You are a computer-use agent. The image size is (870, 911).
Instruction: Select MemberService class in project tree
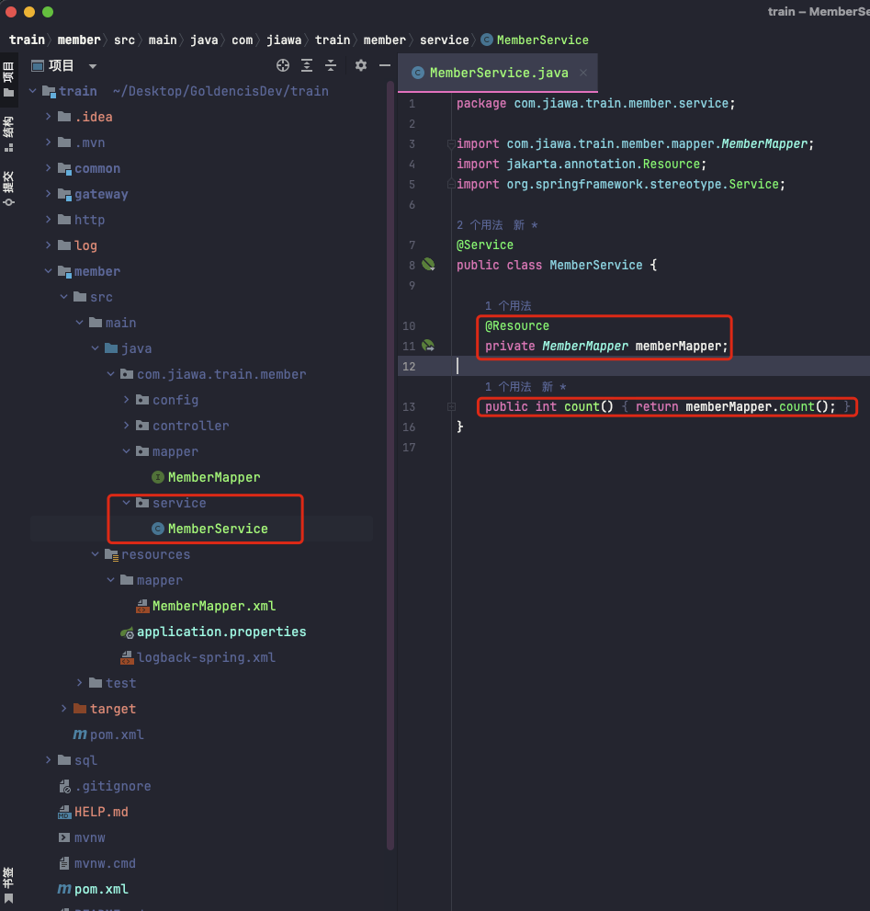218,529
